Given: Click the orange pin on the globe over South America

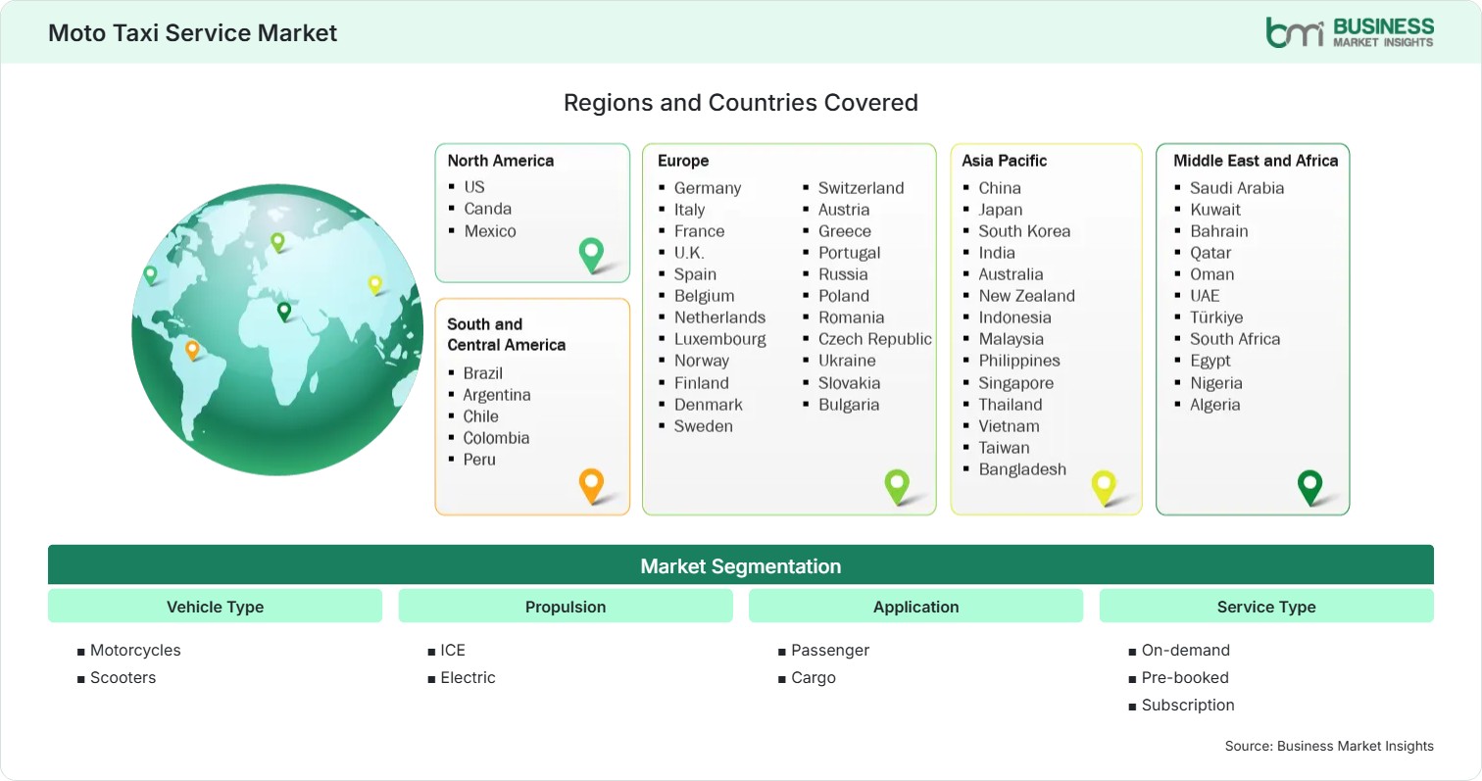Looking at the screenshot, I should (192, 350).
